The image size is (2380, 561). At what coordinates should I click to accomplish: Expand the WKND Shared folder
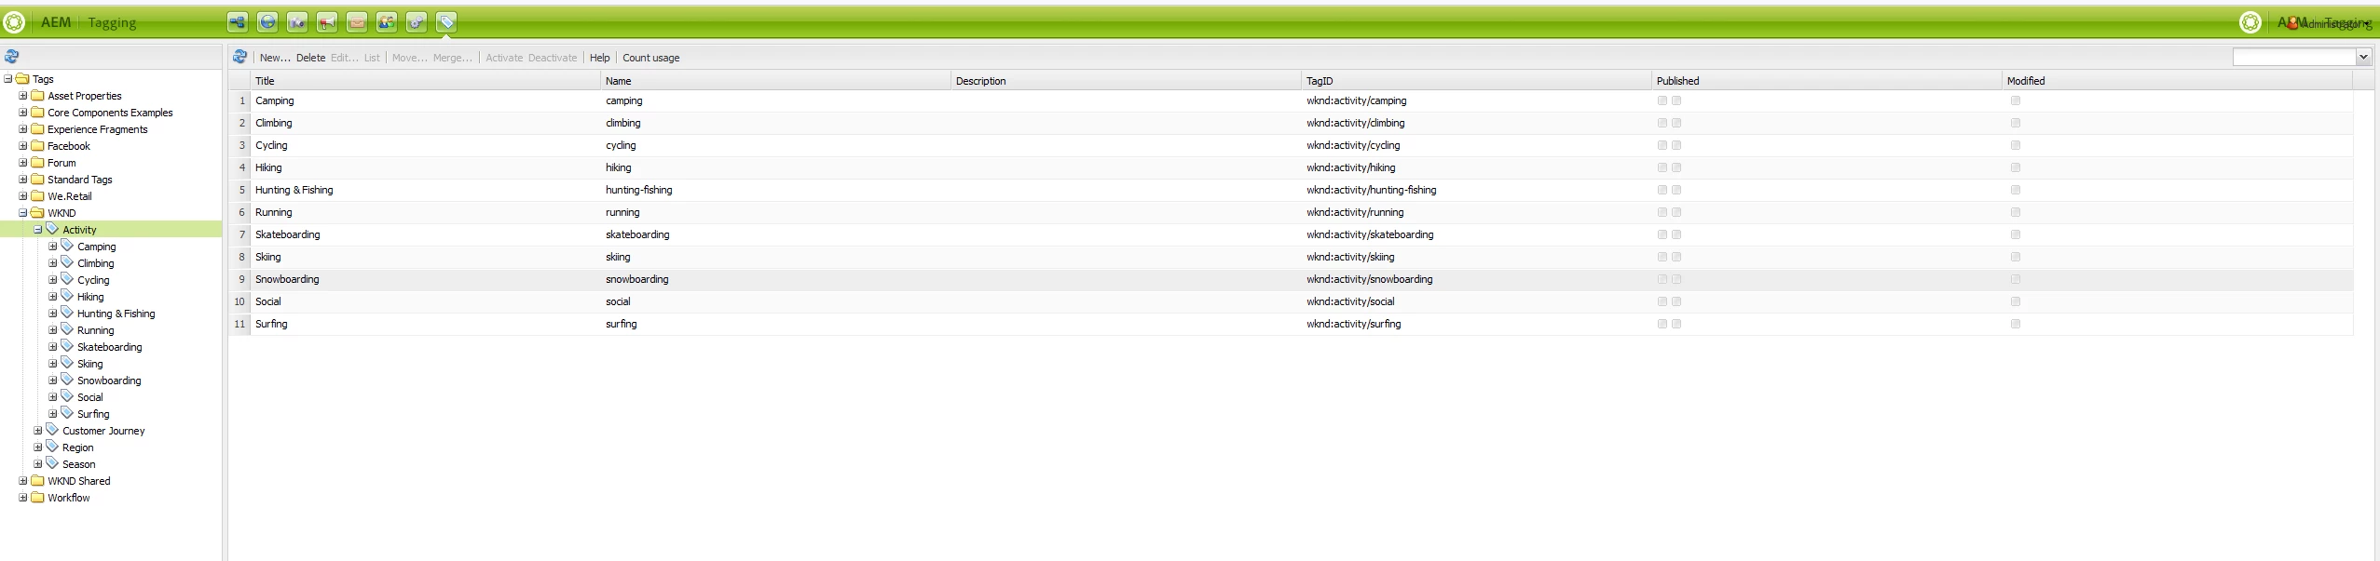point(23,480)
